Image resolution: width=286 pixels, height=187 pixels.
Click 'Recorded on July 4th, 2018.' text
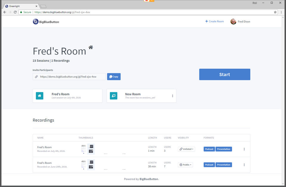[x=51, y=151]
